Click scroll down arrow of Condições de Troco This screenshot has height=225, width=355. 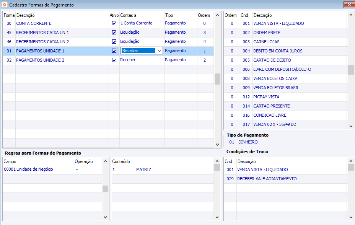[x=351, y=217]
